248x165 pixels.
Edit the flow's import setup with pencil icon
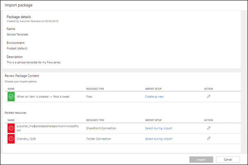[209, 97]
